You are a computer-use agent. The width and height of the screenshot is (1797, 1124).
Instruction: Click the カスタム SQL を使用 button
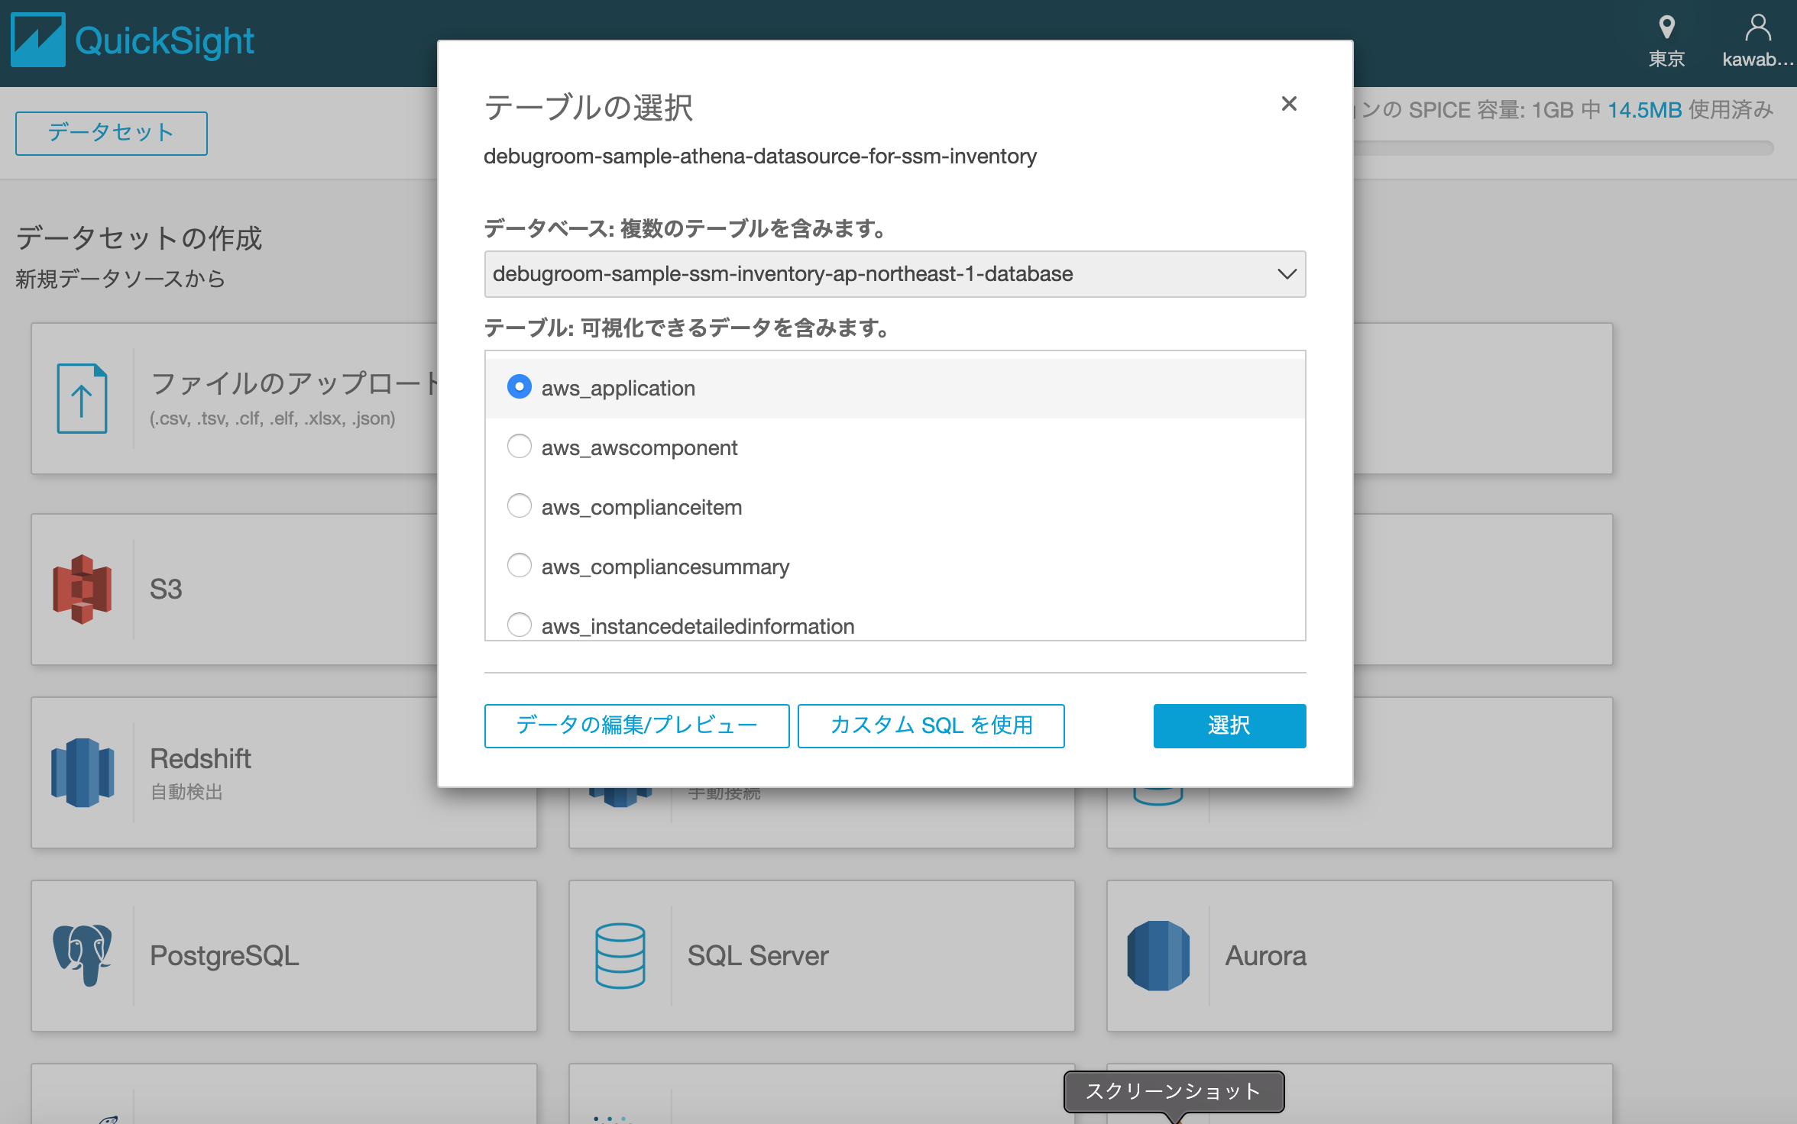coord(931,725)
